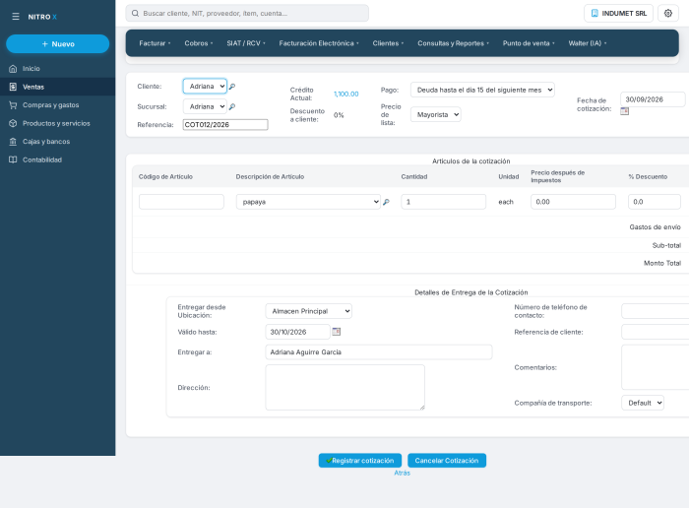Open the credit amount 1,100.00 link

tap(346, 95)
